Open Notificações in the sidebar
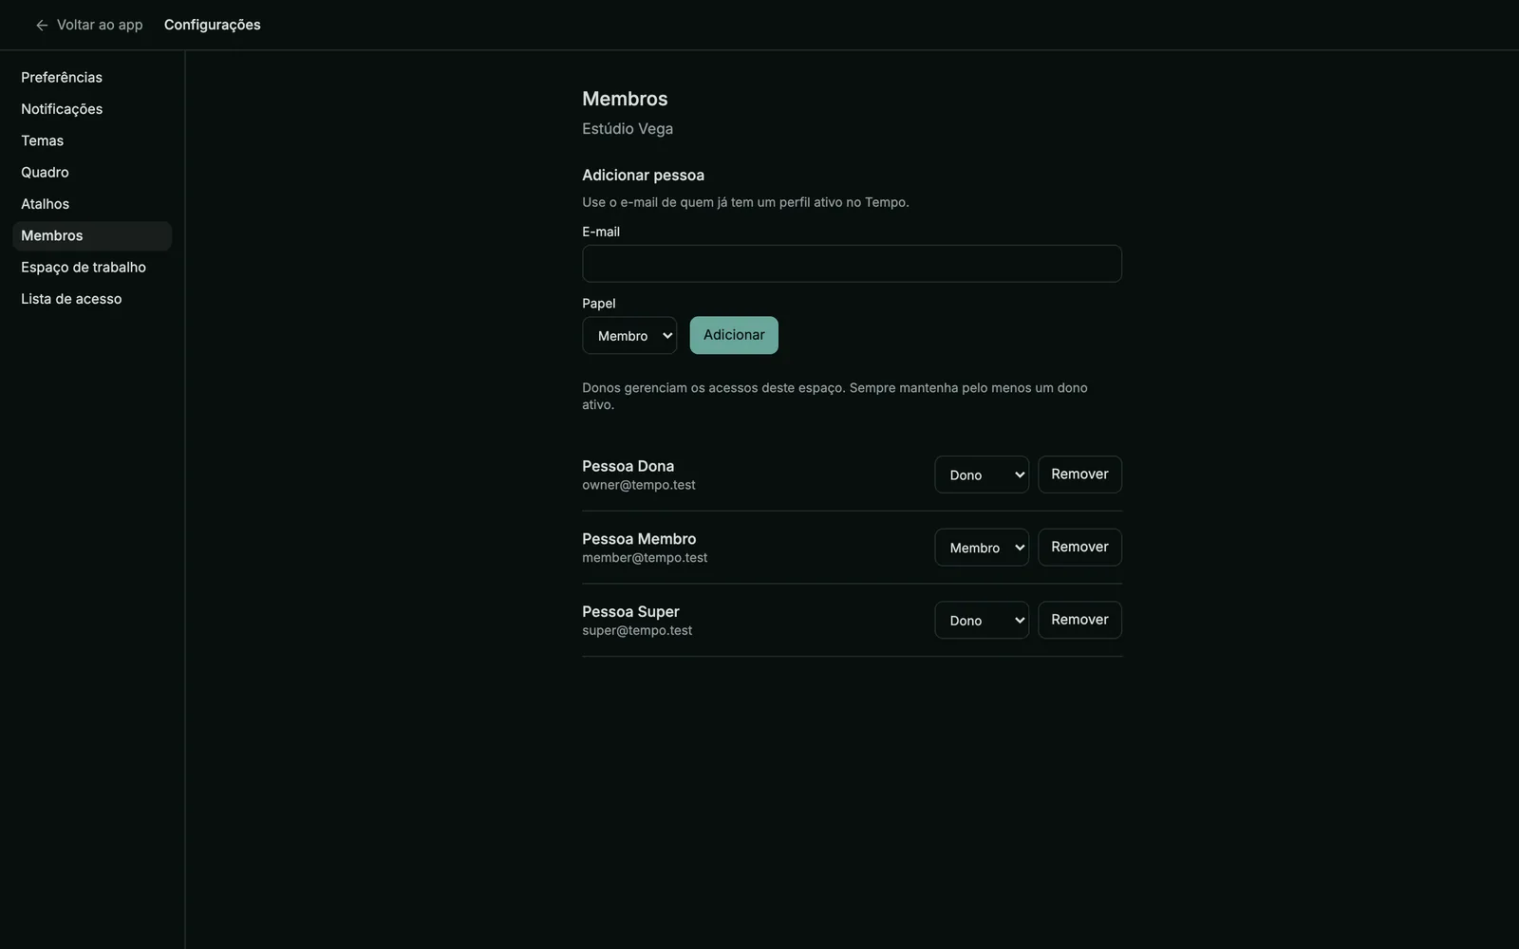Screen dimensions: 1519x949 [92, 109]
